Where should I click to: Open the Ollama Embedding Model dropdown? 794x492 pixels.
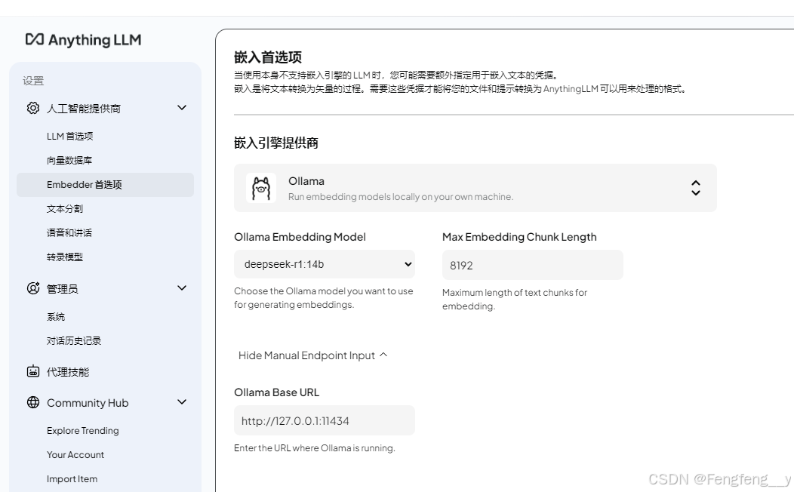(x=325, y=264)
